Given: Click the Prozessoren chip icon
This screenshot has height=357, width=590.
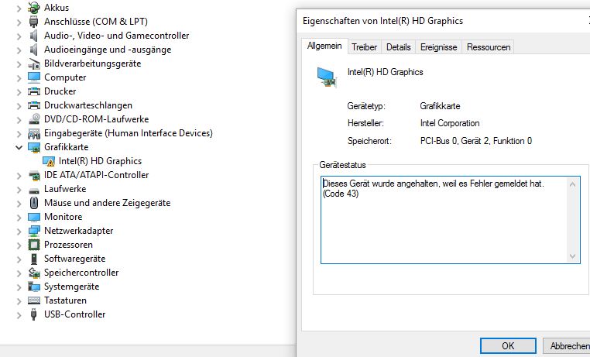Looking at the screenshot, I should (x=34, y=245).
